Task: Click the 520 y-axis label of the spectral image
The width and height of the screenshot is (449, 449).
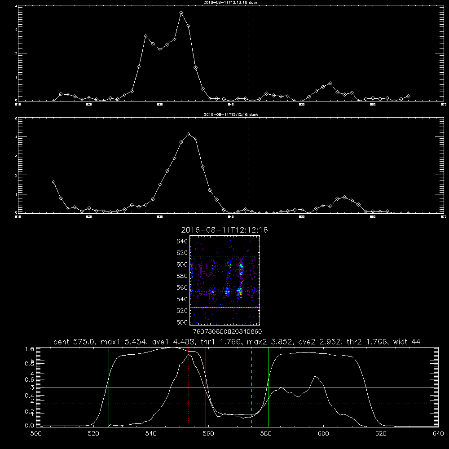Action: [x=182, y=311]
